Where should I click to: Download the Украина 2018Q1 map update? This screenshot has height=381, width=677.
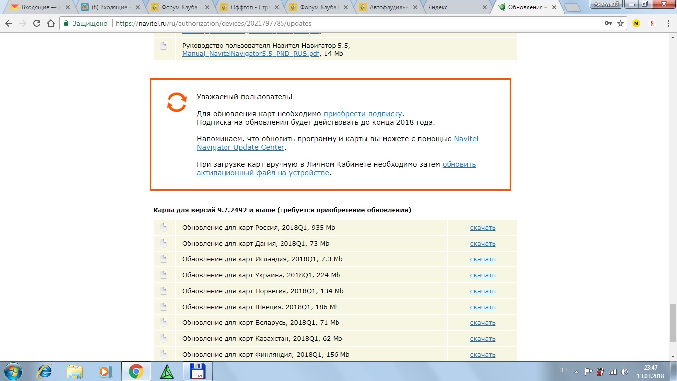[482, 275]
